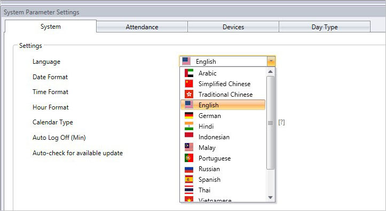The image size is (386, 211).
Task: Click the [?] help link
Action: click(x=281, y=122)
